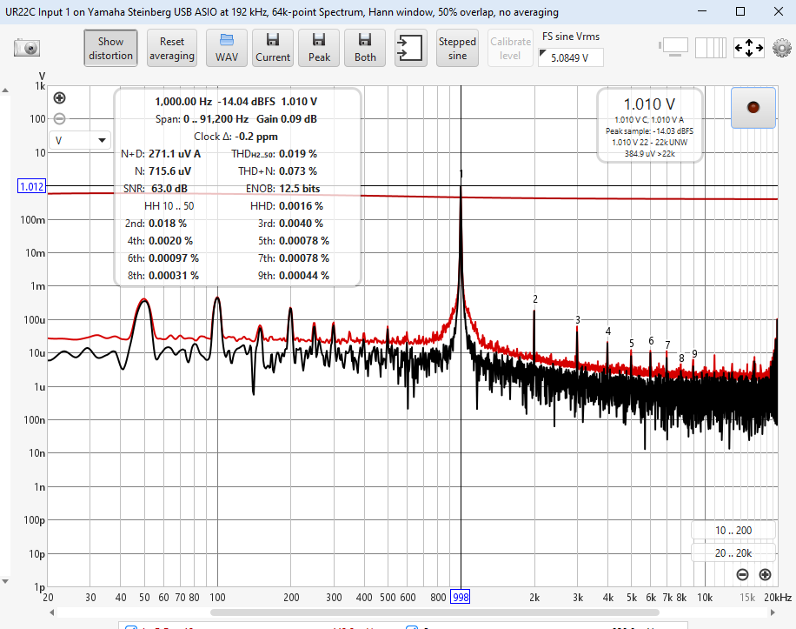
Task: Start recording with the red record button
Action: [x=753, y=107]
